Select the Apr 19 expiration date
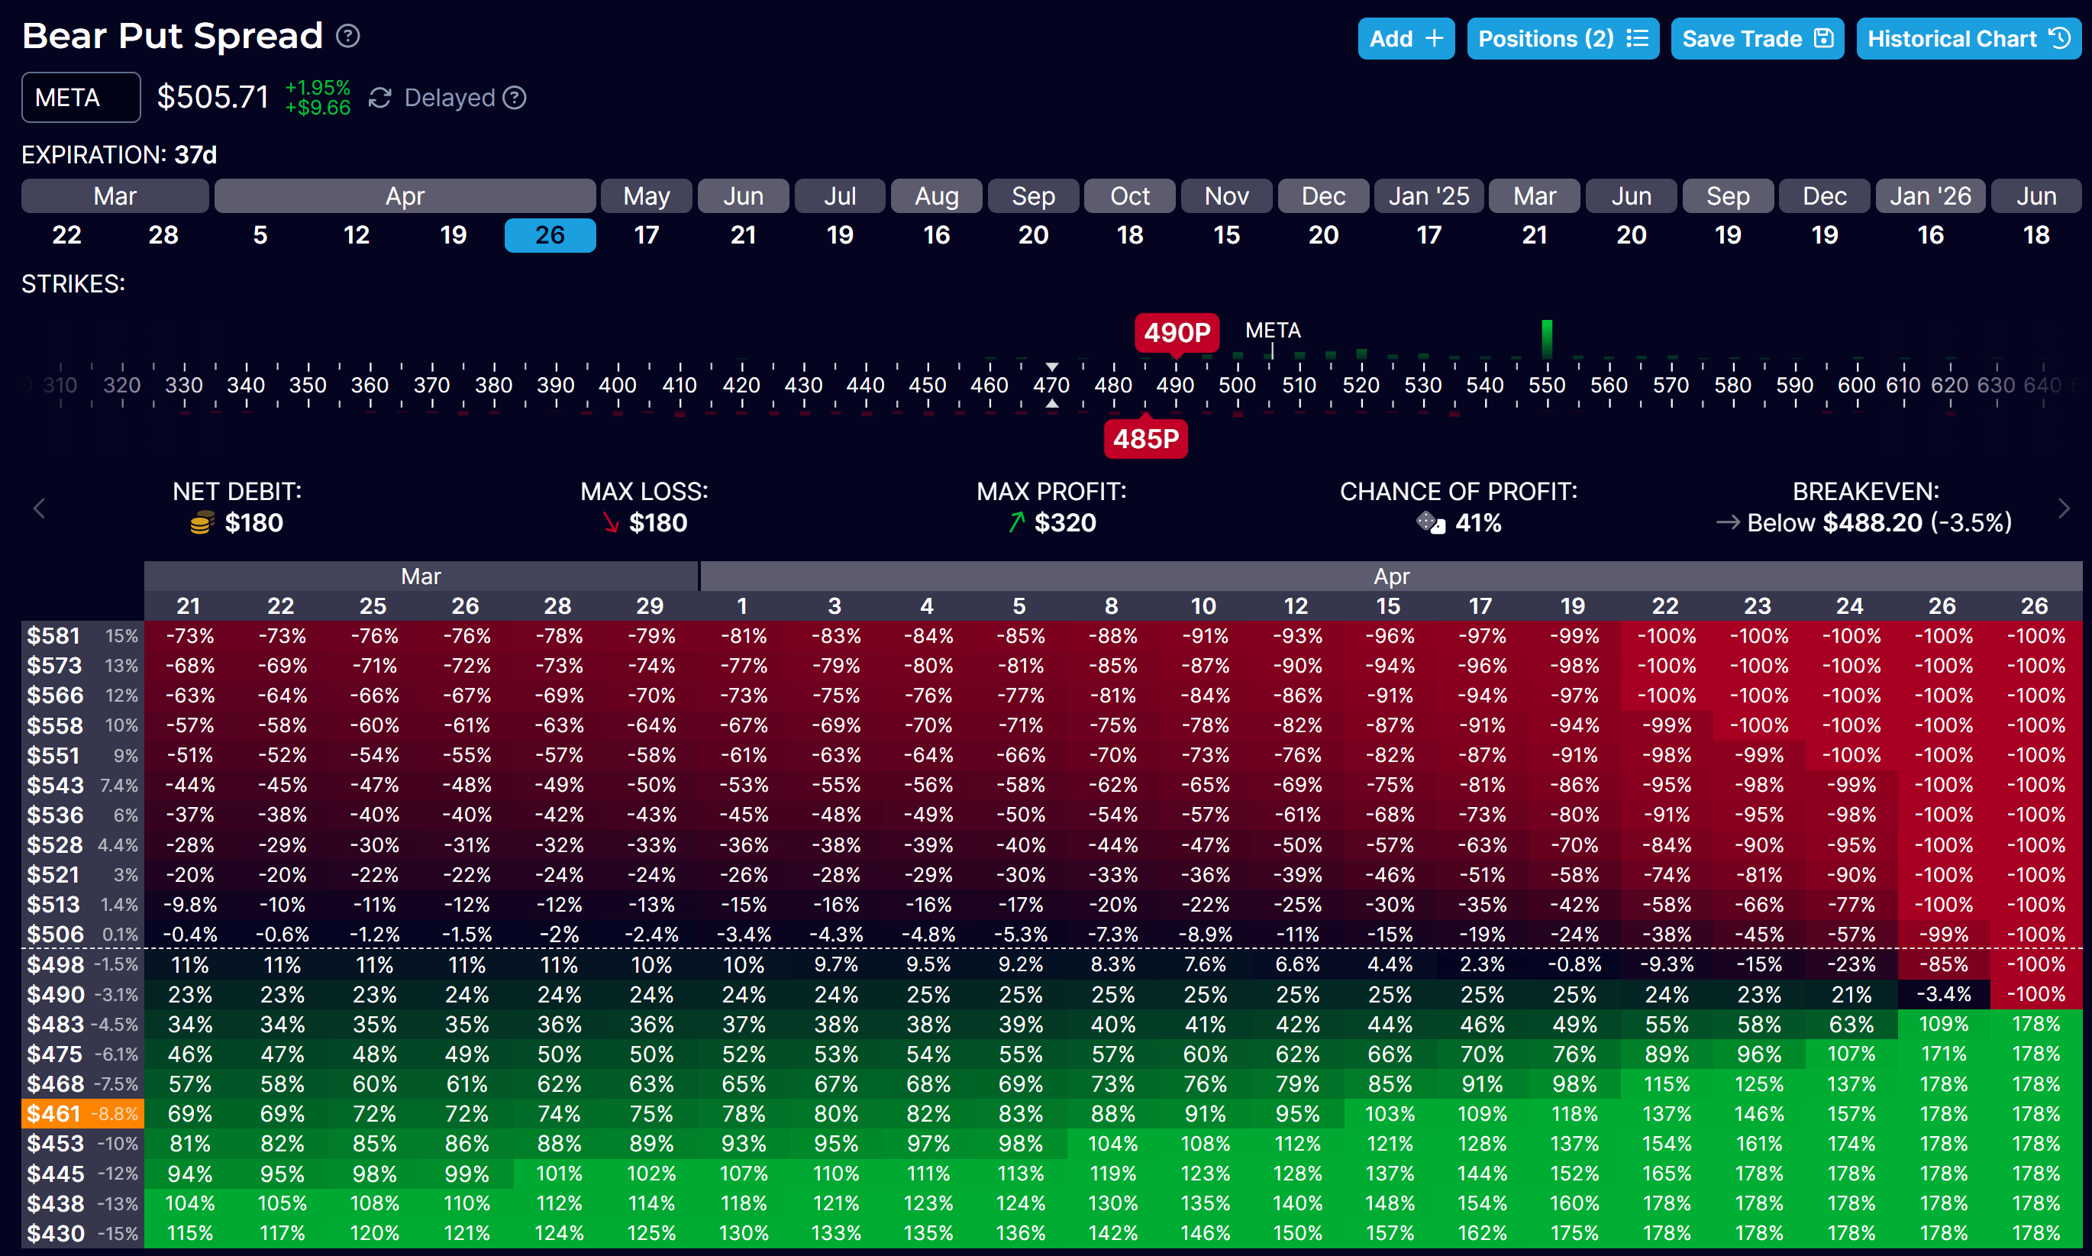 point(453,235)
